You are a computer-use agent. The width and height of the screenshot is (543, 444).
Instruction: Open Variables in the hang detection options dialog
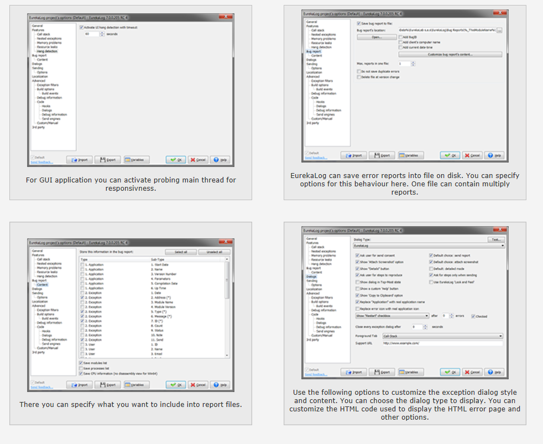coord(137,160)
